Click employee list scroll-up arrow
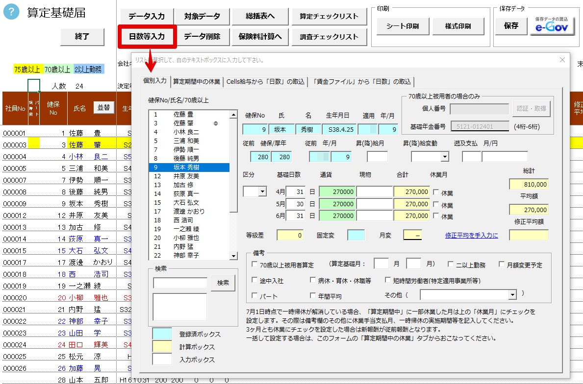The height and width of the screenshot is (384, 583). (233, 115)
